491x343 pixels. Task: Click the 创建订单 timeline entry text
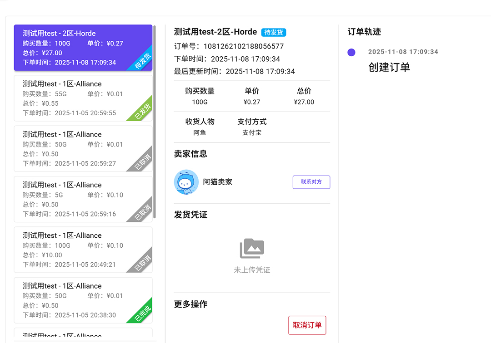tap(389, 68)
